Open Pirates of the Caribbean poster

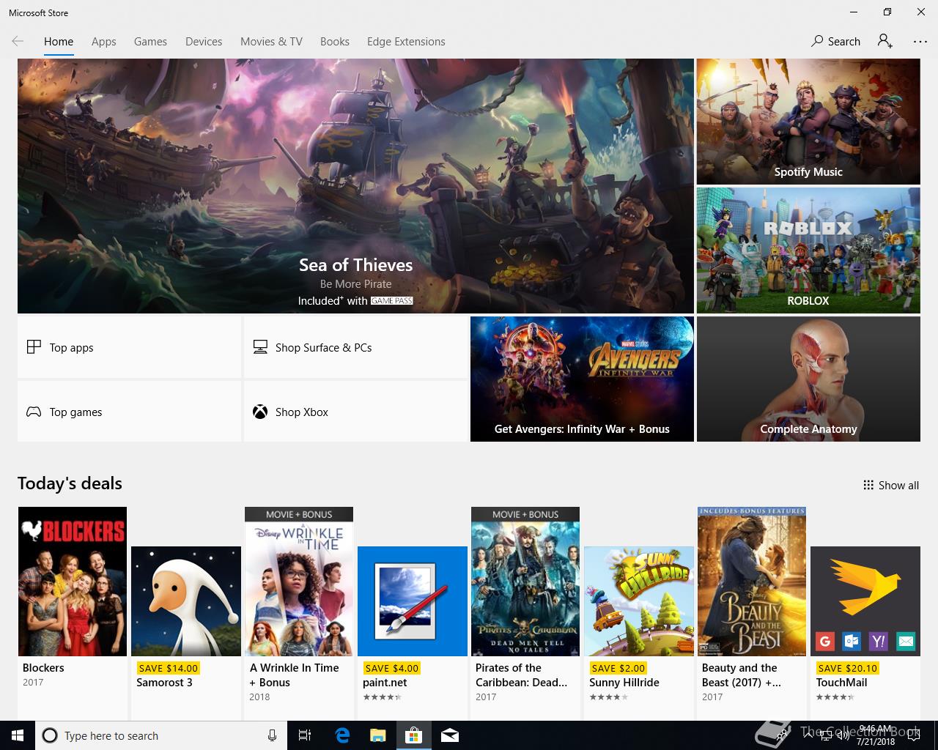point(525,582)
